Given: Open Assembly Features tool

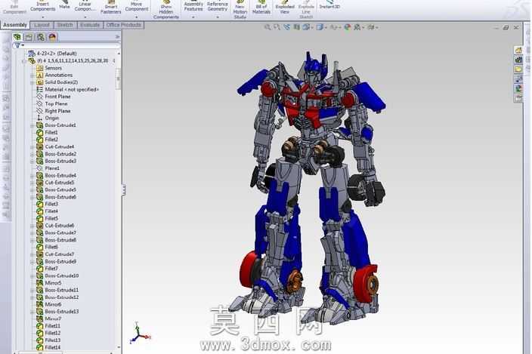Looking at the screenshot, I should click(x=193, y=5).
